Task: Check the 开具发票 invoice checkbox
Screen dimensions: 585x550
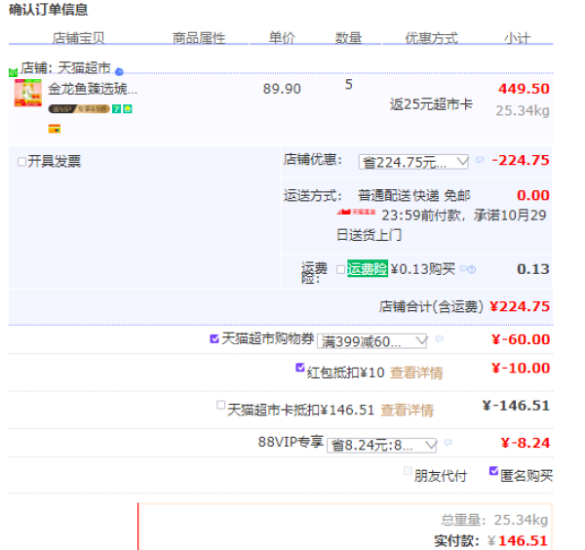Action: [x=22, y=162]
